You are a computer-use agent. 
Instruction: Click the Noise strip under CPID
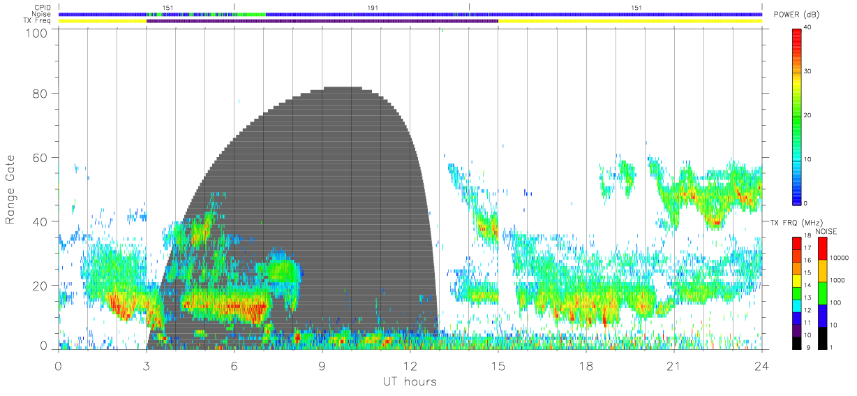(410, 14)
